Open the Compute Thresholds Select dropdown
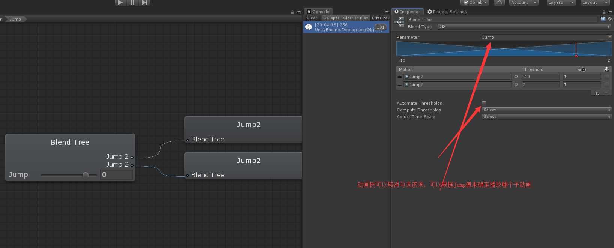Image resolution: width=614 pixels, height=248 pixels. pos(546,110)
